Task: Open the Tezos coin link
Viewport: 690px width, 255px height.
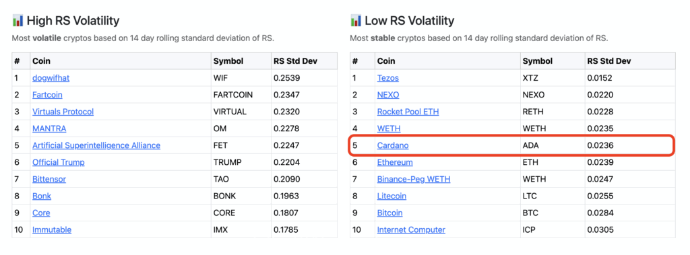Action: click(x=387, y=78)
